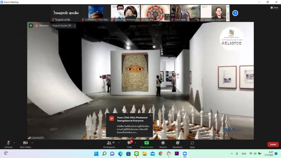Open the Chat panel
281x158 pixels.
point(129,144)
